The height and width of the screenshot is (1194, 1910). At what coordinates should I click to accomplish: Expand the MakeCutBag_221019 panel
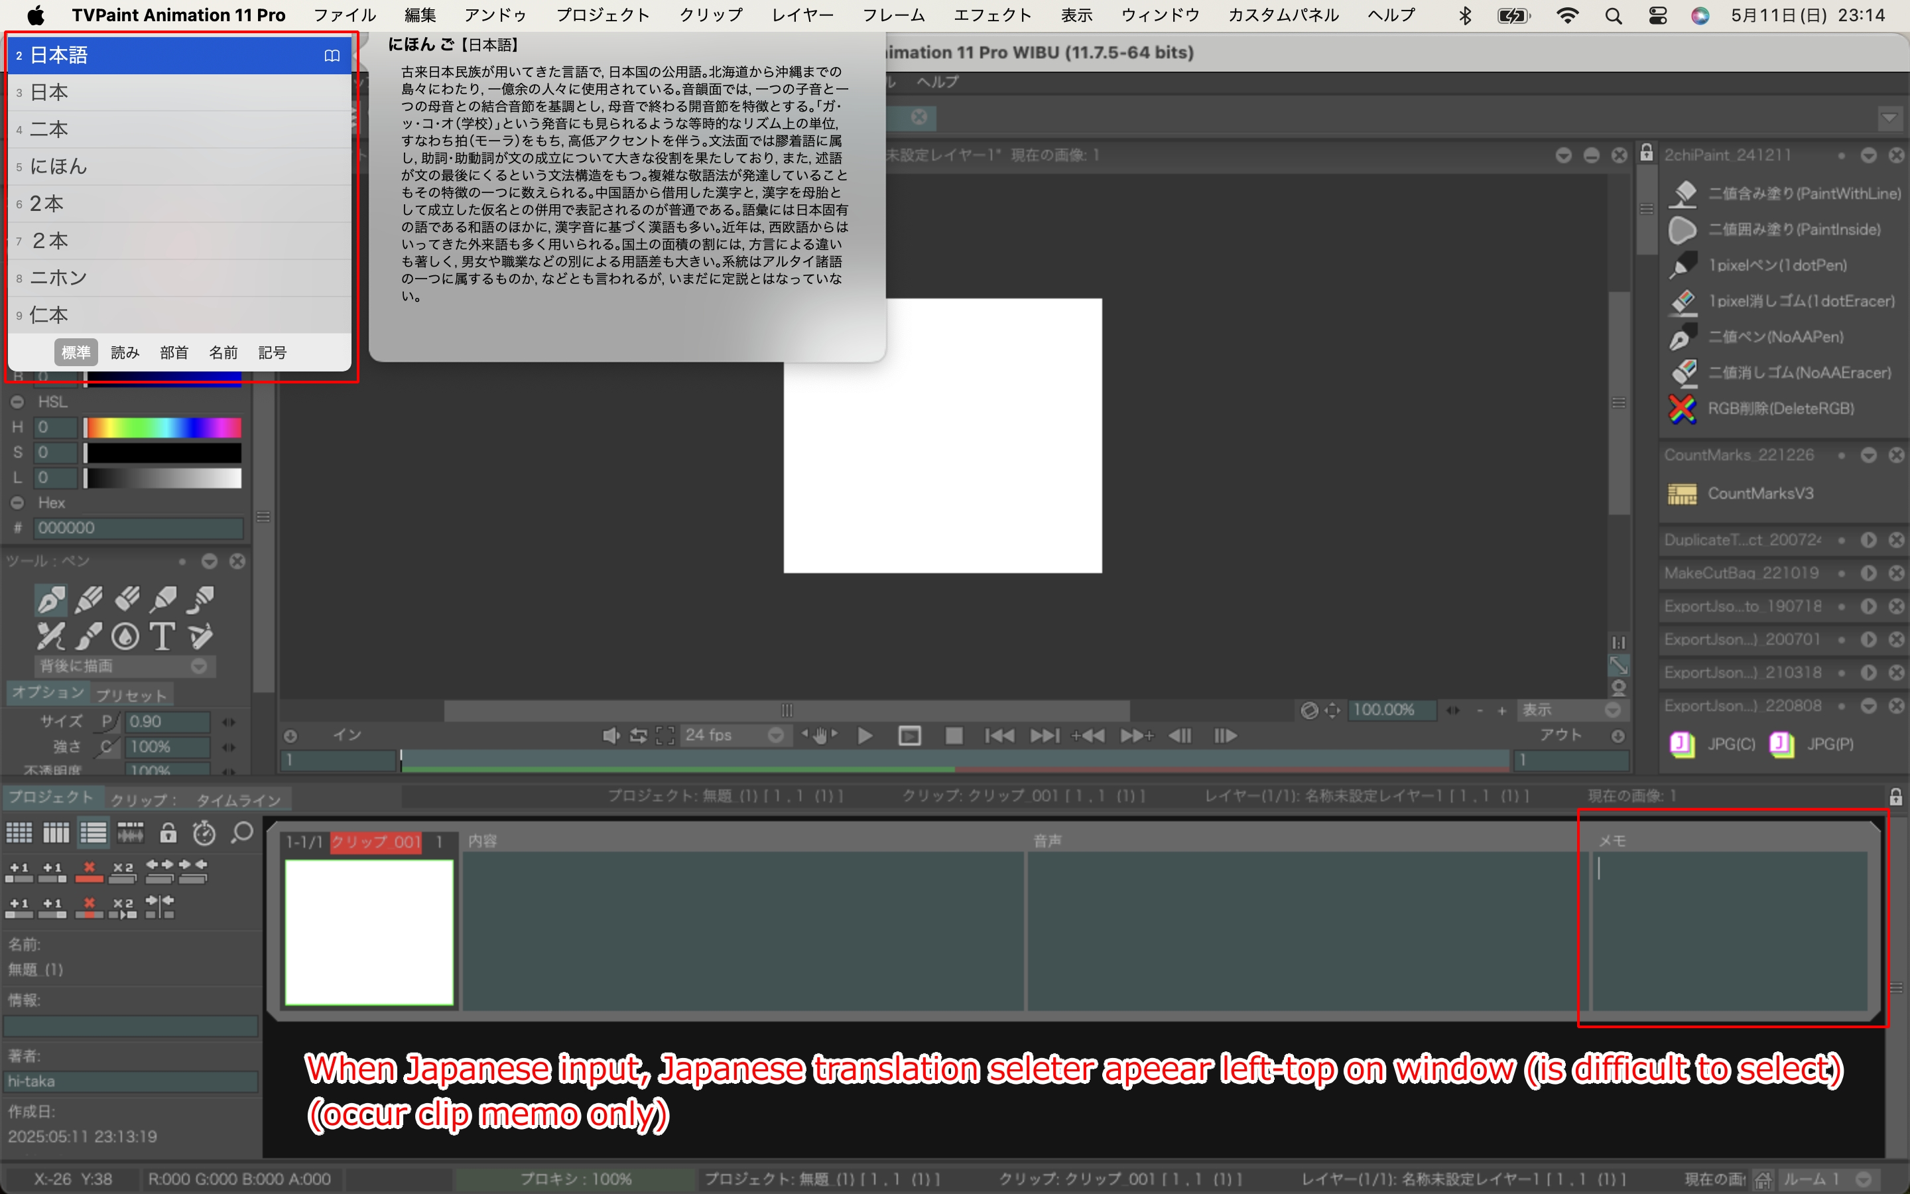pos(1868,573)
